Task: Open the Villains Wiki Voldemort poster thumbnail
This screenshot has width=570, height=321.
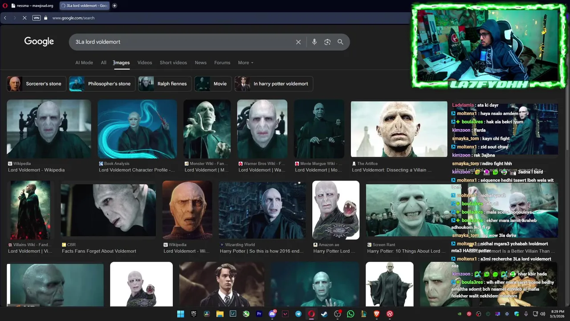Action: (30, 210)
